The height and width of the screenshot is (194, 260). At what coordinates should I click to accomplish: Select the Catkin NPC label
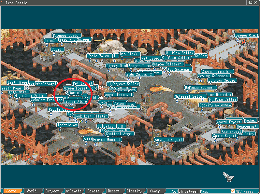(x=109, y=126)
